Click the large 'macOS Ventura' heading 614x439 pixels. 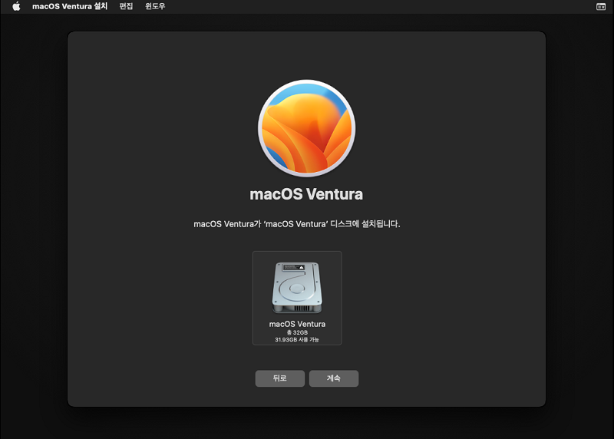(306, 194)
